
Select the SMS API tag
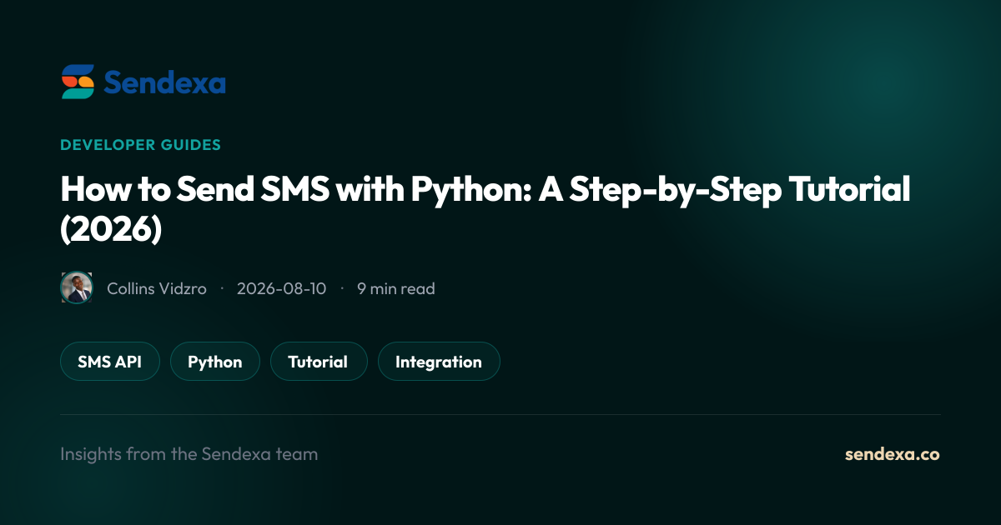109,362
